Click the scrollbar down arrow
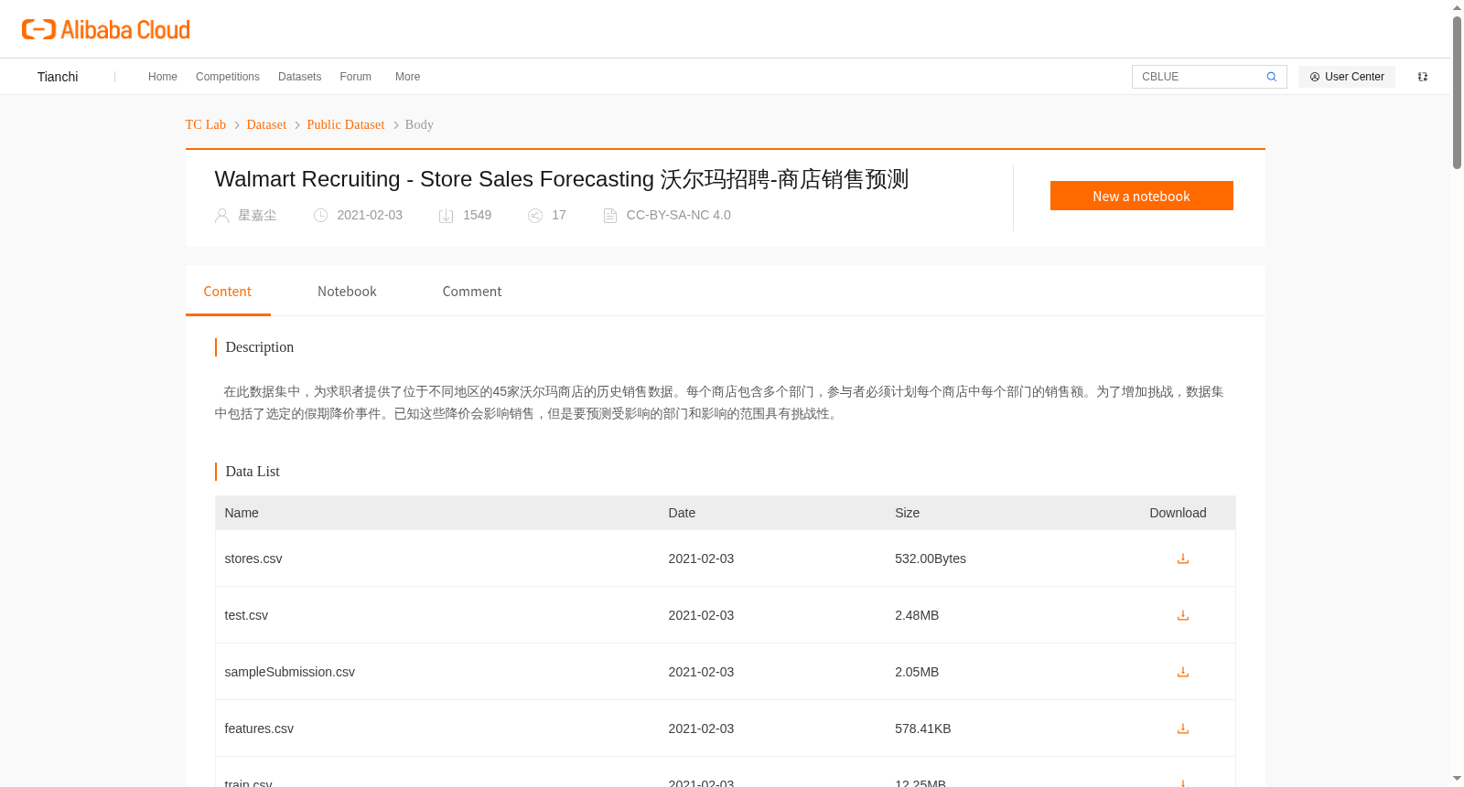The width and height of the screenshot is (1464, 787). [1457, 779]
